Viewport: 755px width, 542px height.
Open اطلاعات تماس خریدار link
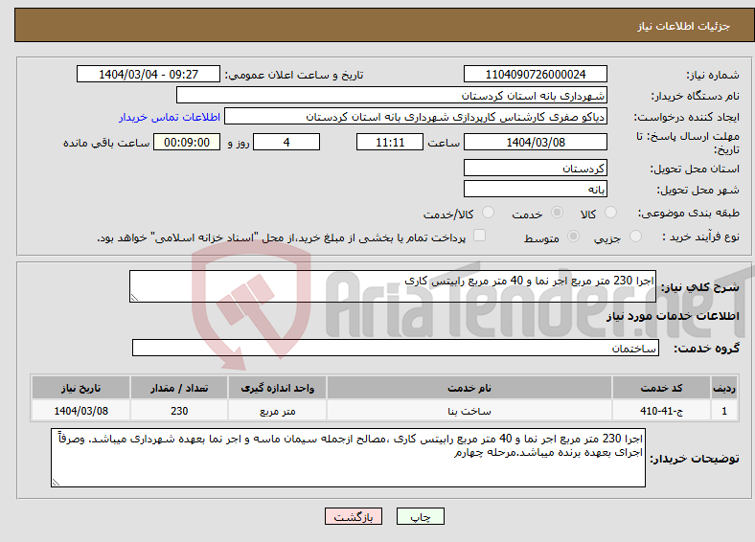point(170,117)
